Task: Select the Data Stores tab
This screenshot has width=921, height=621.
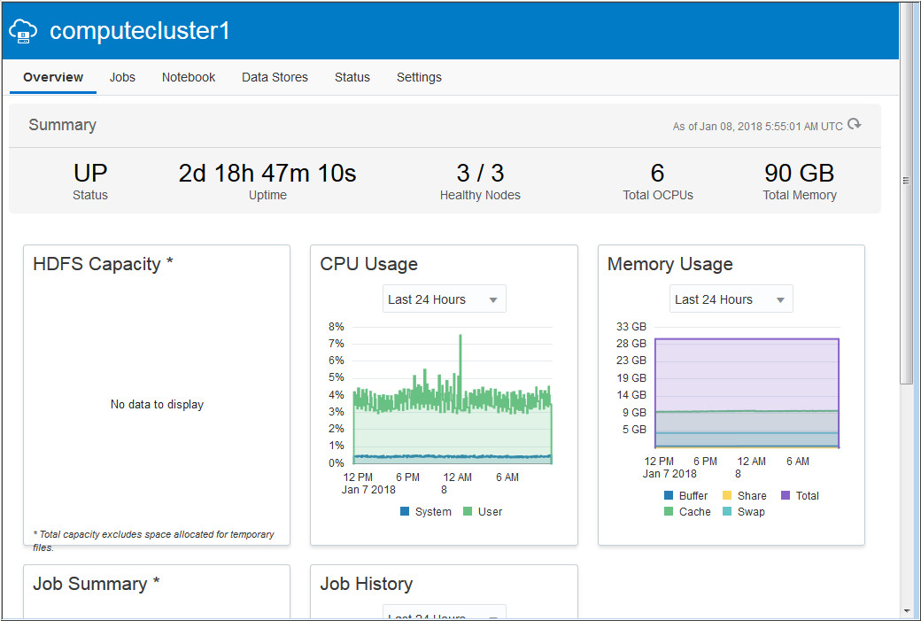Action: pyautogui.click(x=275, y=77)
